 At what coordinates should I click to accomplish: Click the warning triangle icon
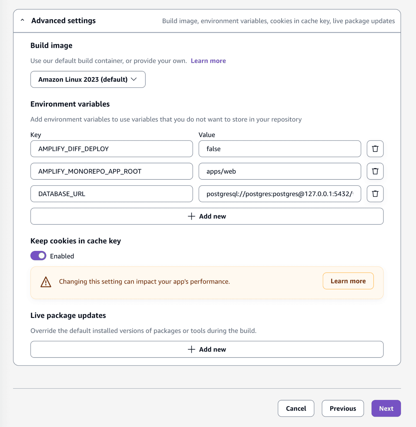pos(46,282)
